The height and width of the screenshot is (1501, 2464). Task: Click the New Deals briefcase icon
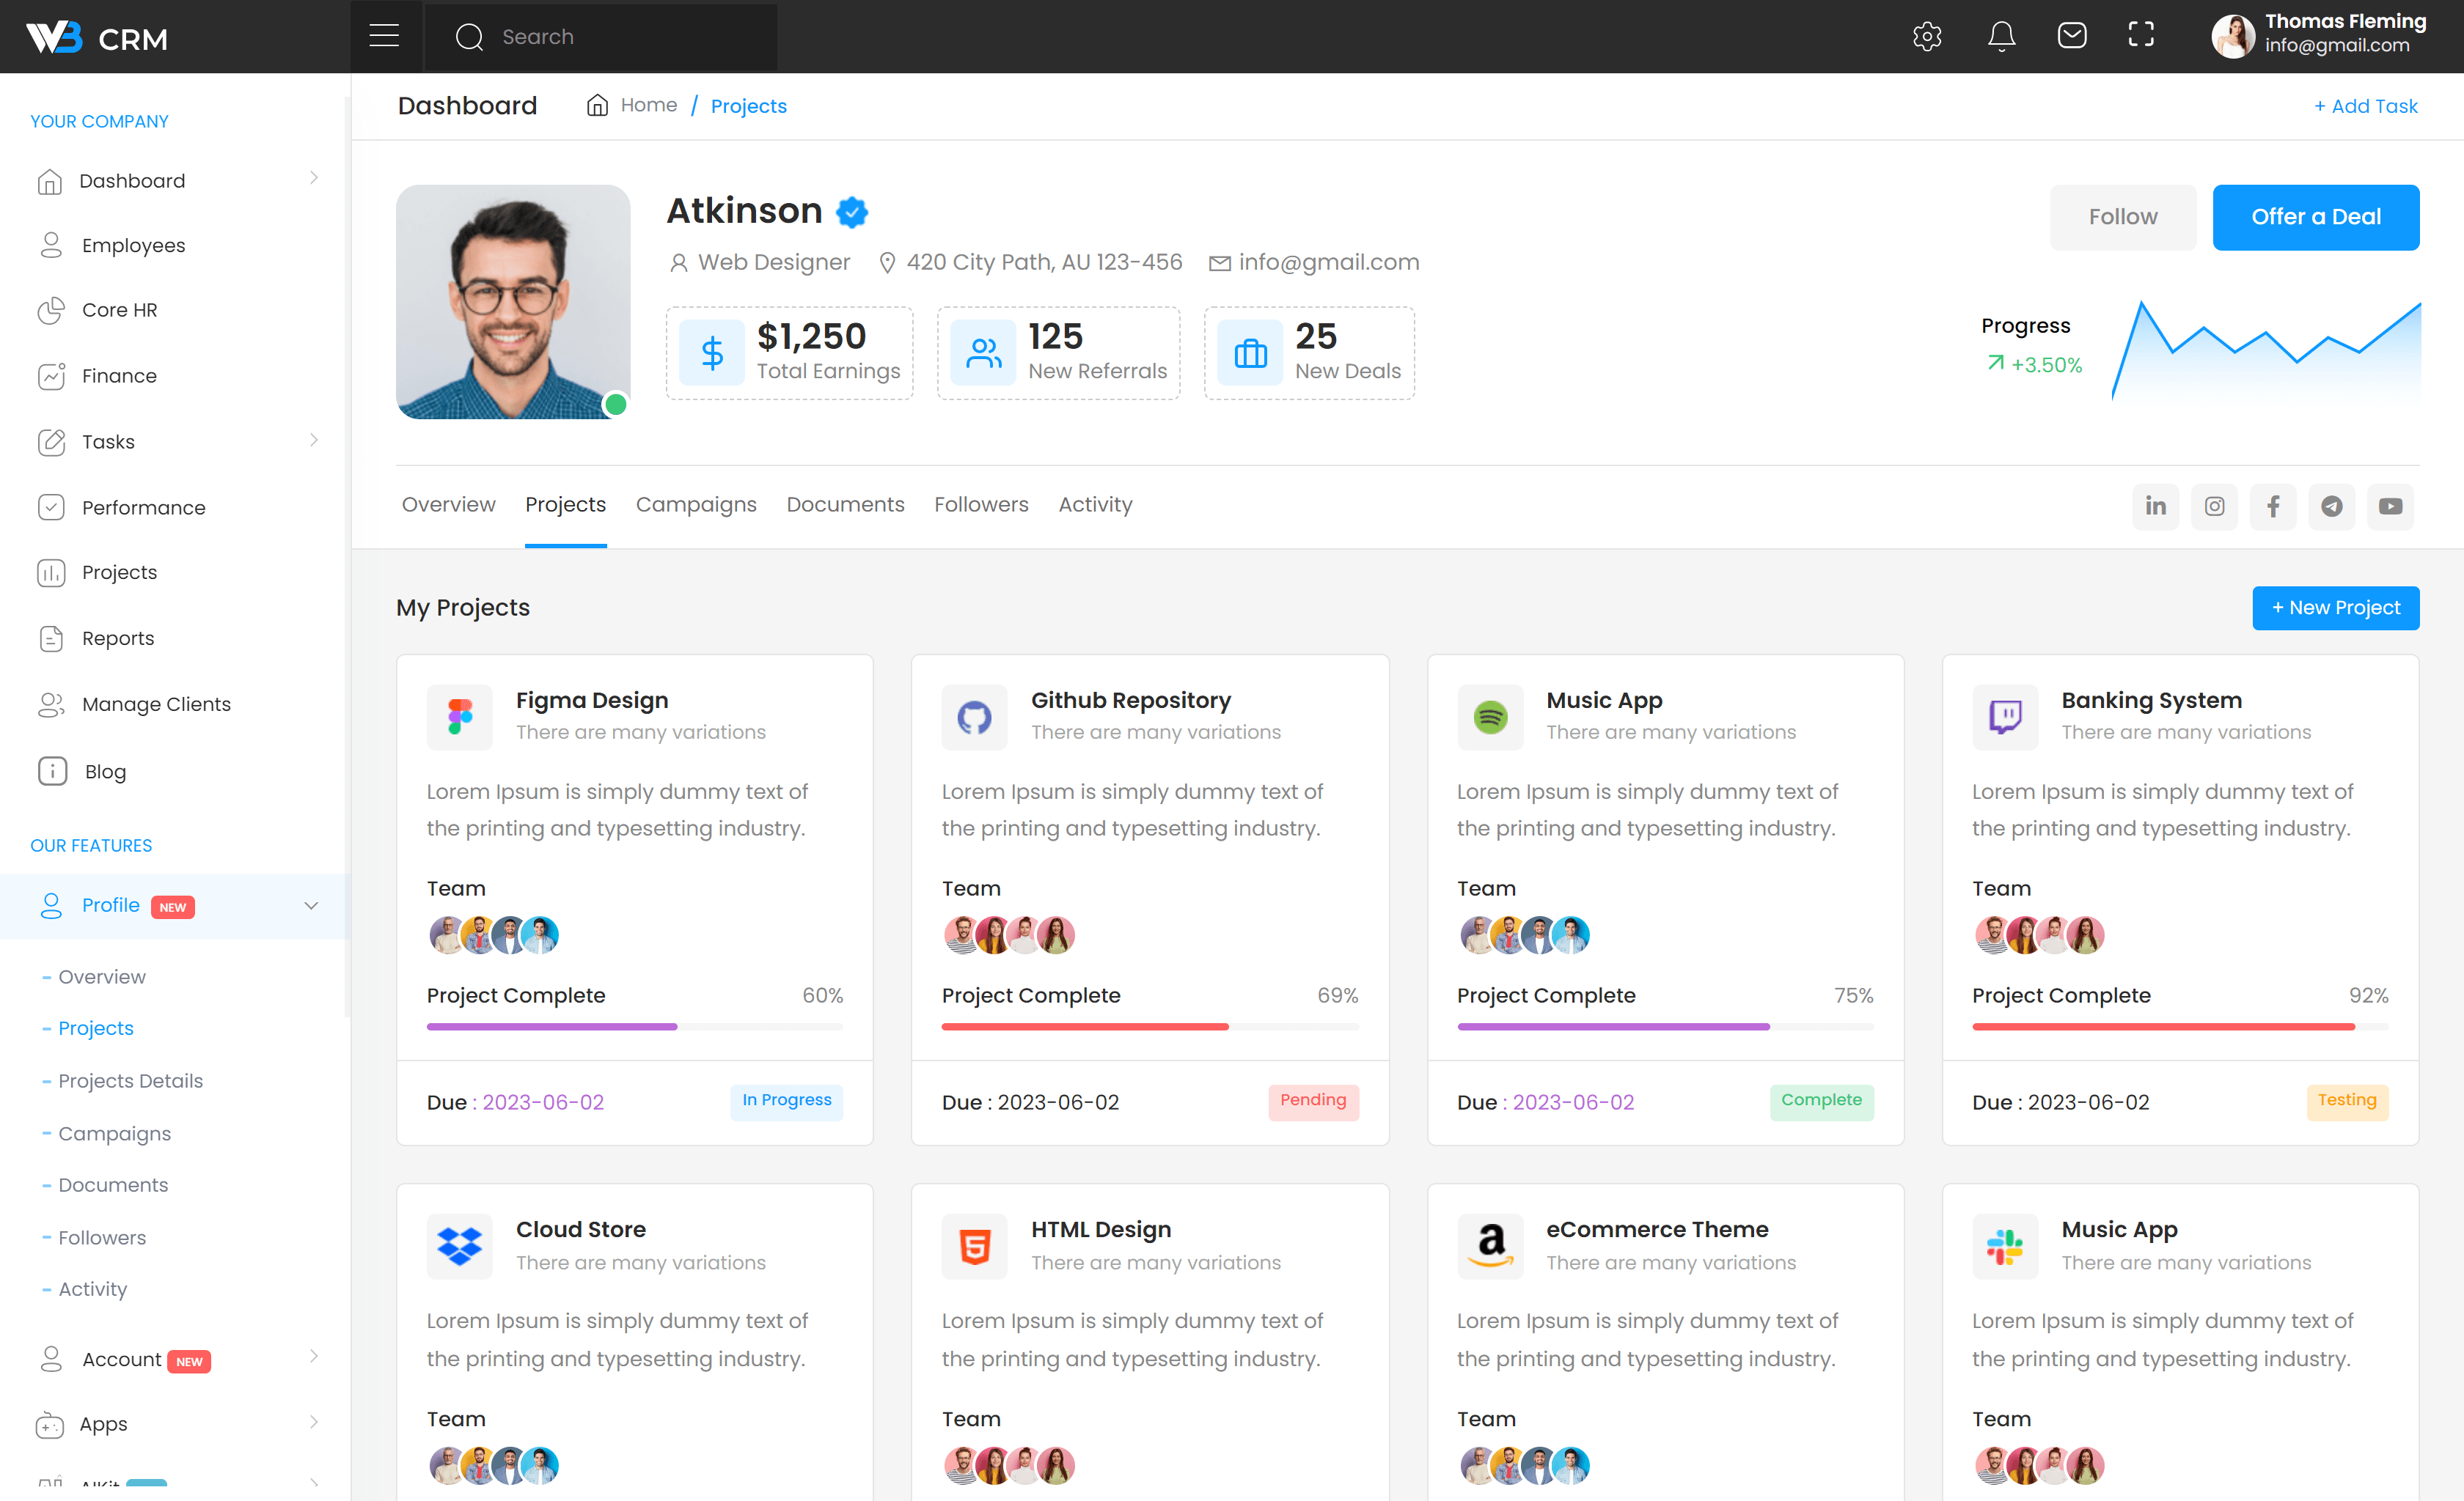click(x=1250, y=353)
